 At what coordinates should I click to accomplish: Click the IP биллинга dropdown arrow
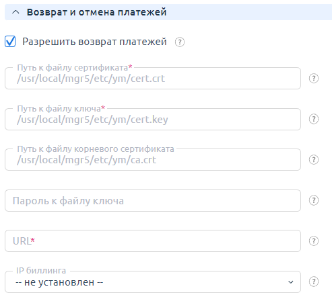pos(290,282)
